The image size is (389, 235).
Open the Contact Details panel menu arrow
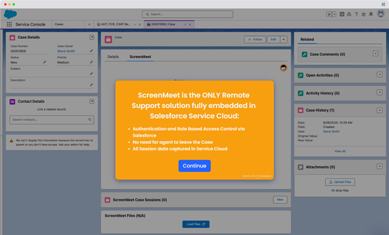click(92, 101)
